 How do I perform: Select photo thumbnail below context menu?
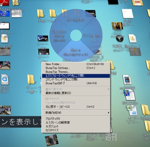point(52,140)
